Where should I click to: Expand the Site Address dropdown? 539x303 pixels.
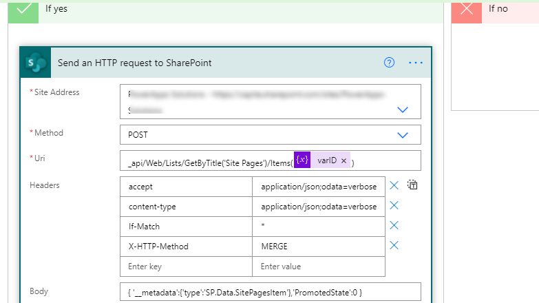403,109
